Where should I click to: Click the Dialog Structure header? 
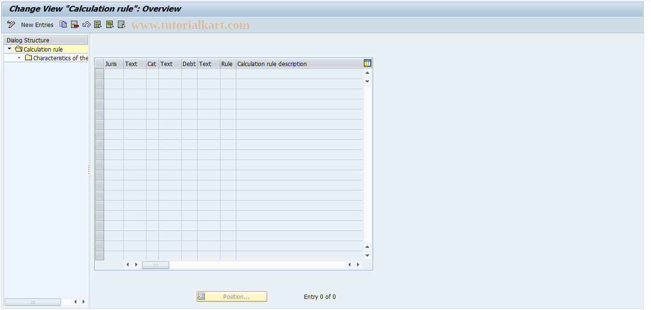tap(46, 40)
